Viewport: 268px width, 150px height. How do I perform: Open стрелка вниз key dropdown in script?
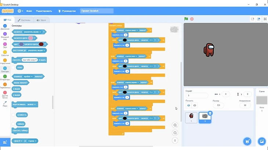(x=131, y=56)
